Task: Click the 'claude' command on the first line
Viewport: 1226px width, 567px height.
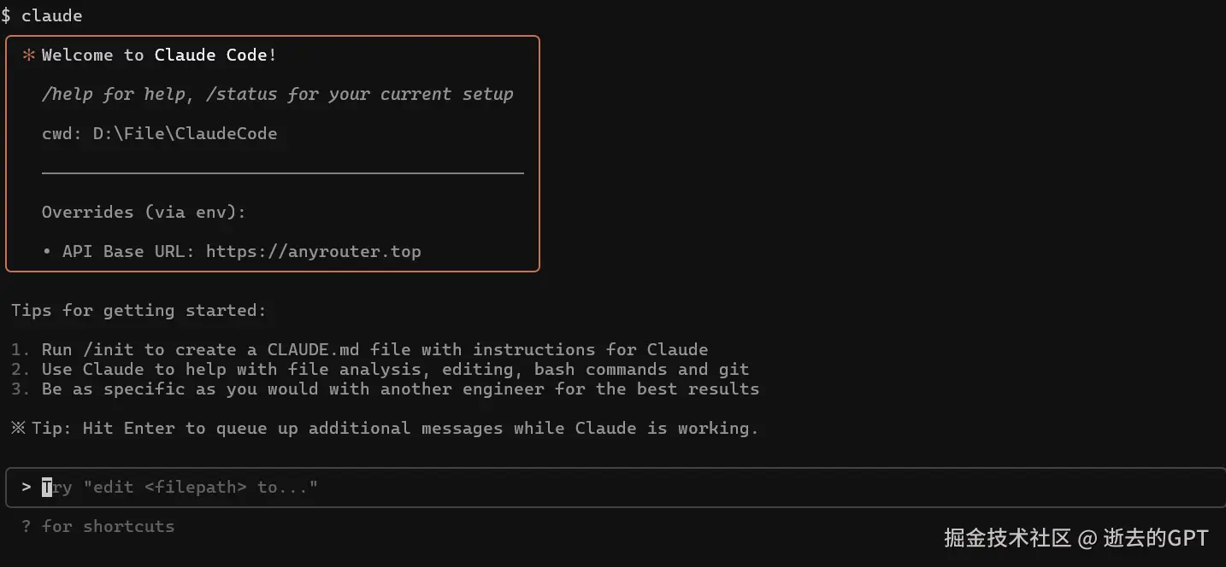Action: point(51,15)
